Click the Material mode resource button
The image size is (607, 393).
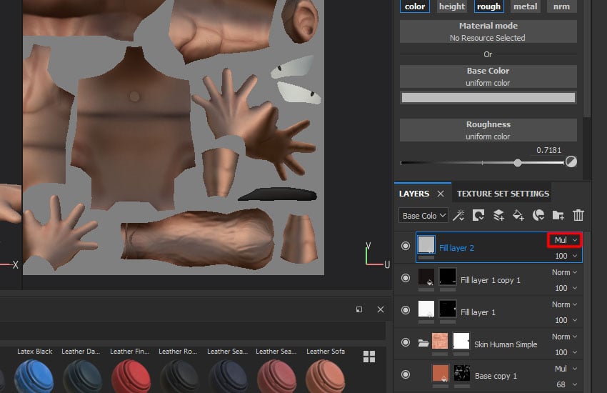pyautogui.click(x=488, y=31)
